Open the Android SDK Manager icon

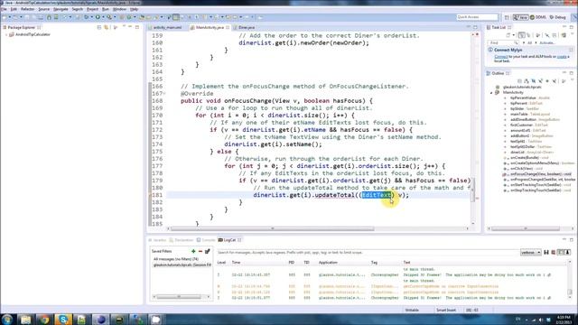pyautogui.click(x=49, y=17)
